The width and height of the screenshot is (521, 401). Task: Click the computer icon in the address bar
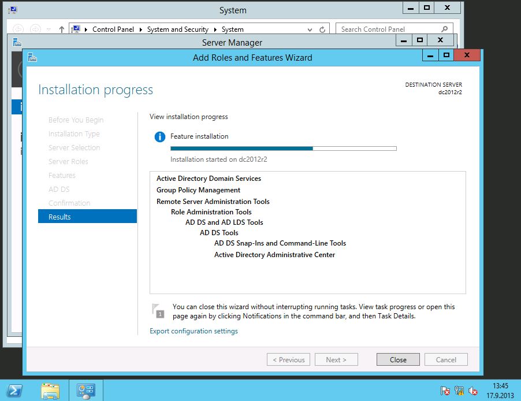[76, 29]
